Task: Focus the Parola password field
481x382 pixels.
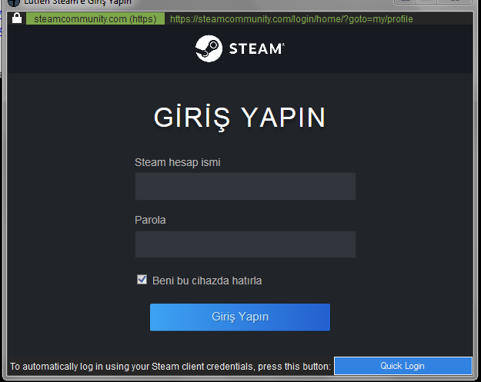Action: tap(246, 244)
